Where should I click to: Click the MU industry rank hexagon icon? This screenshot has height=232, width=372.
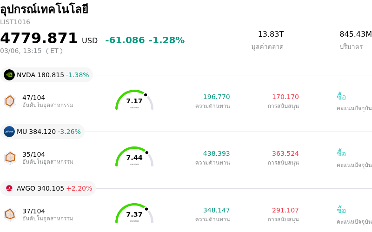pyautogui.click(x=10, y=158)
